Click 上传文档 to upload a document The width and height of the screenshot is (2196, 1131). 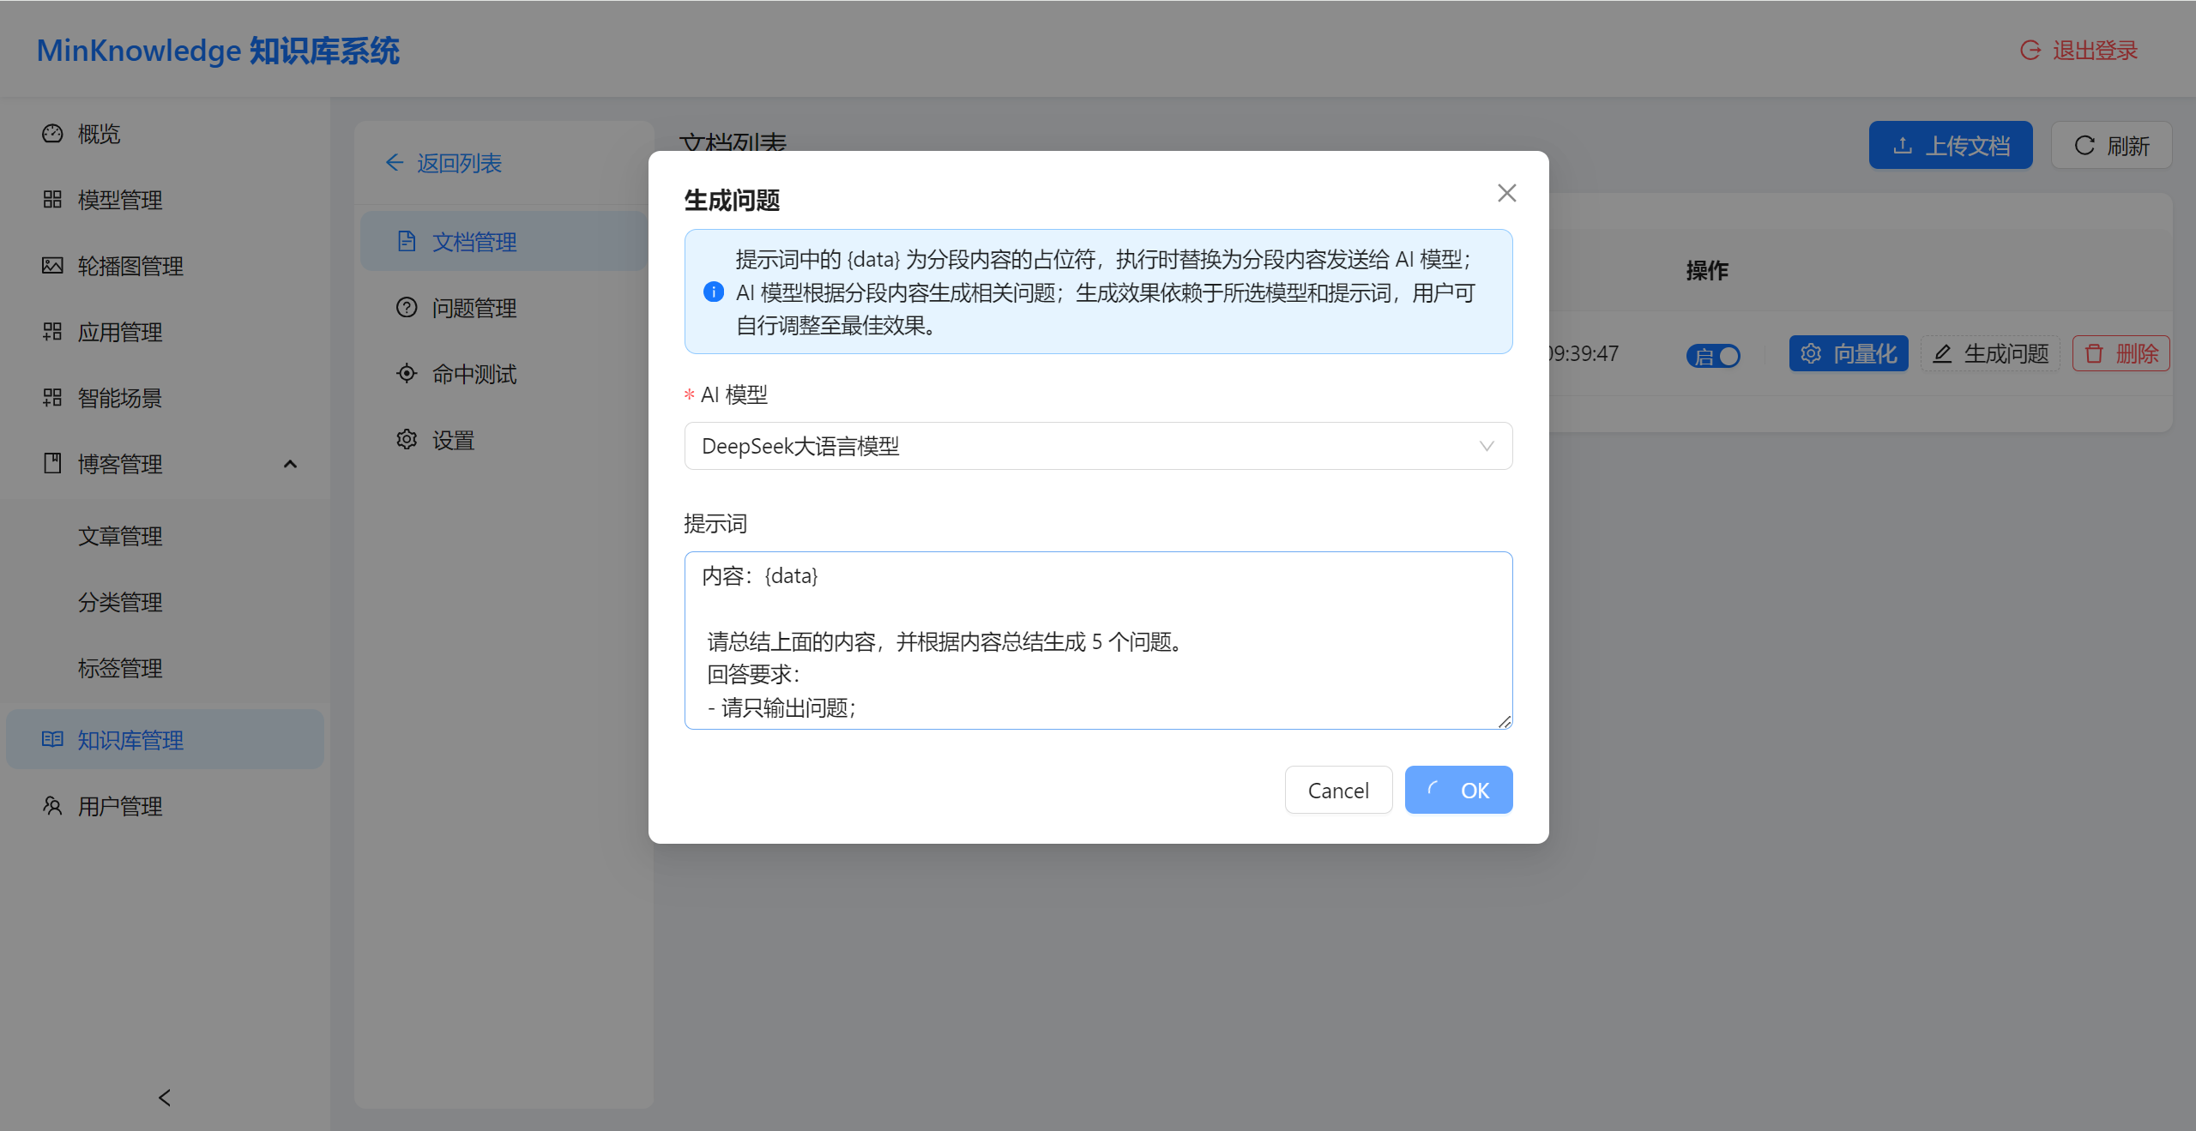pyautogui.click(x=1951, y=145)
